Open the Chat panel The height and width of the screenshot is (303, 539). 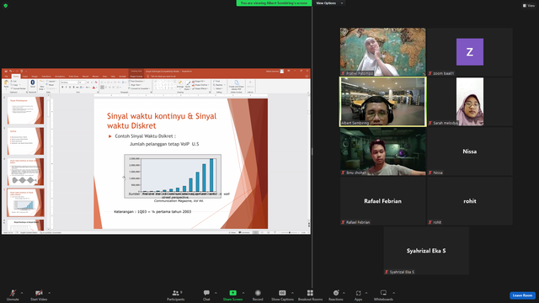click(206, 295)
